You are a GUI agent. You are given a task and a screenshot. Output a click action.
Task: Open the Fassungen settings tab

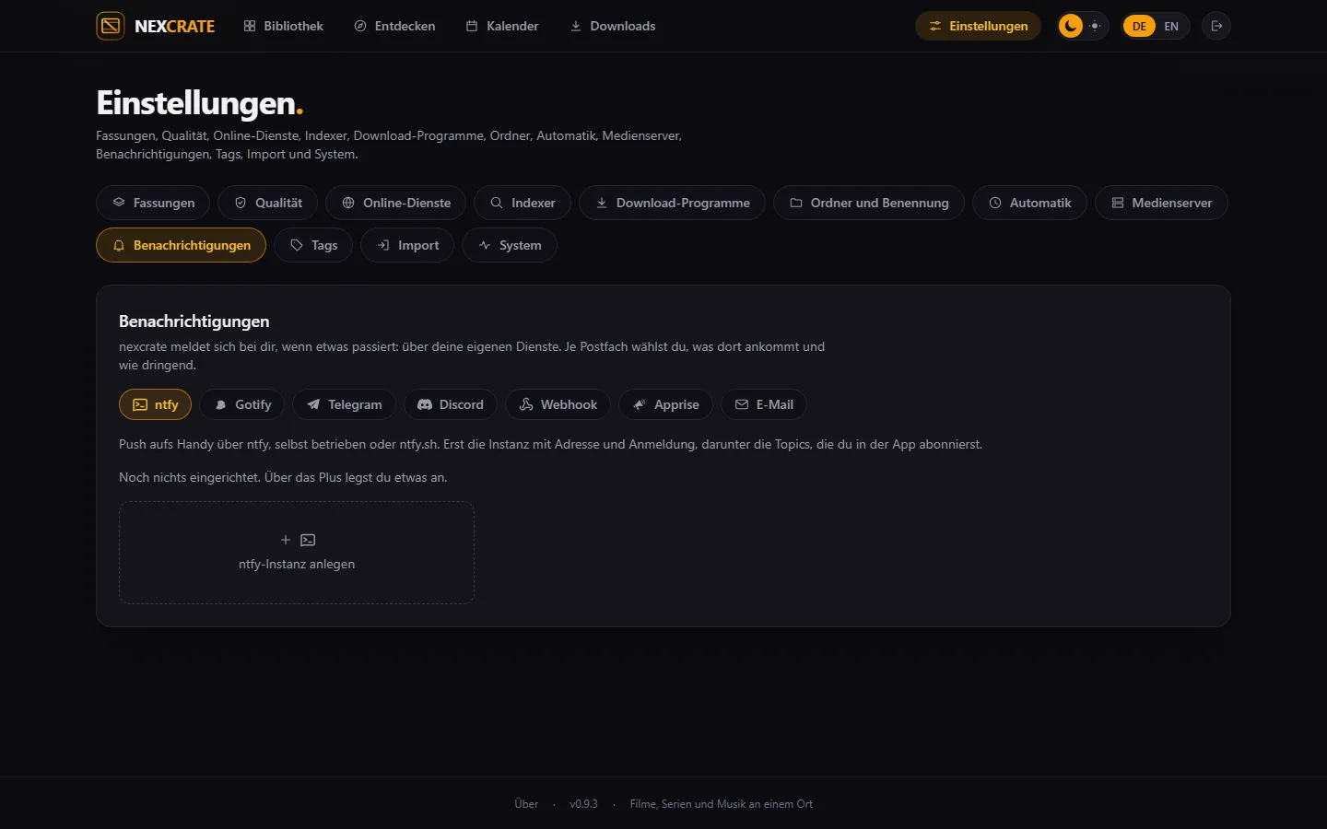point(153,203)
